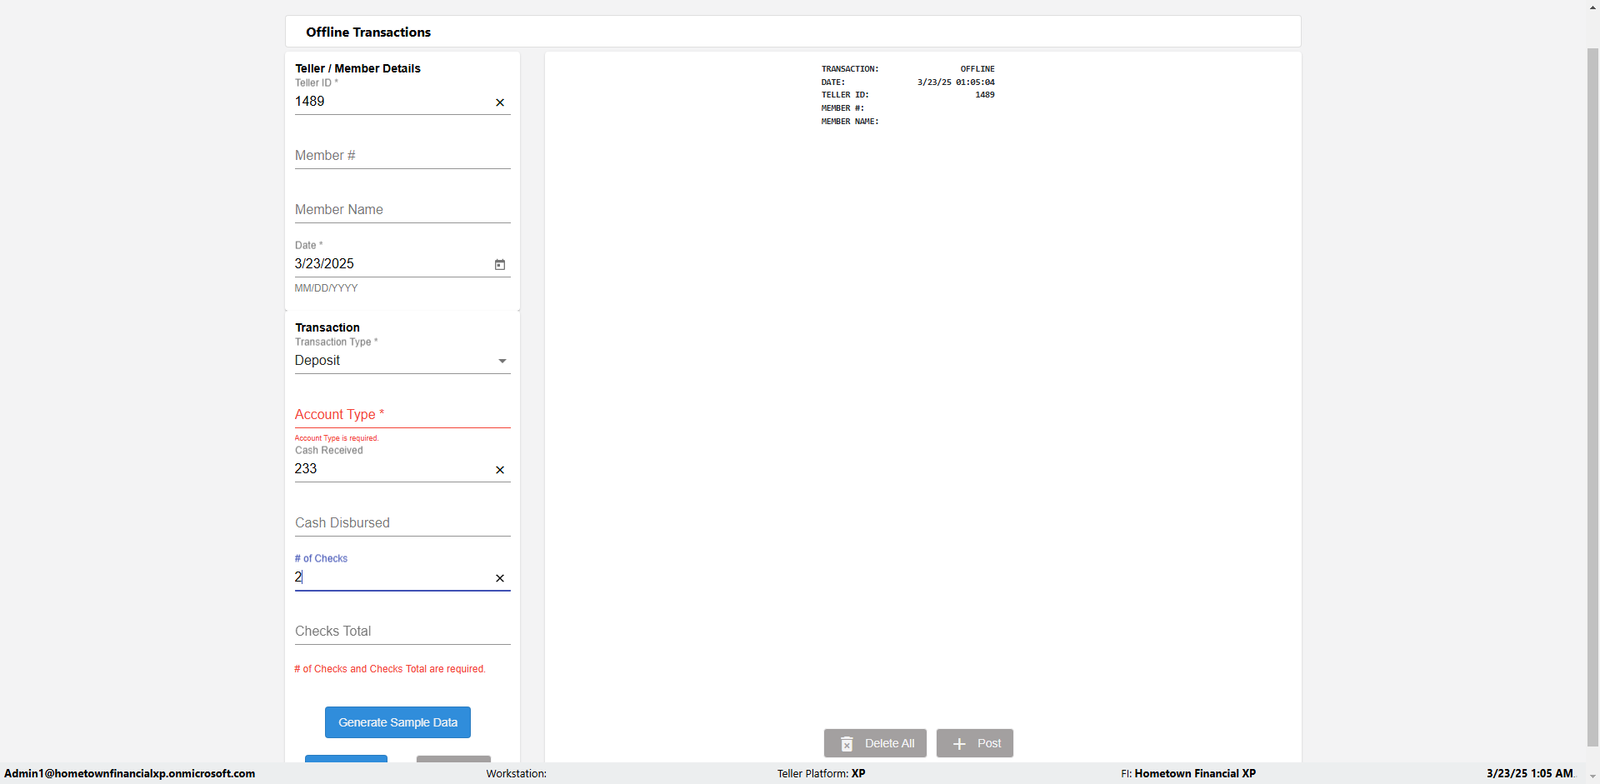Screen dimensions: 1600x784
Task: Clear the # of Checks value
Action: [500, 578]
